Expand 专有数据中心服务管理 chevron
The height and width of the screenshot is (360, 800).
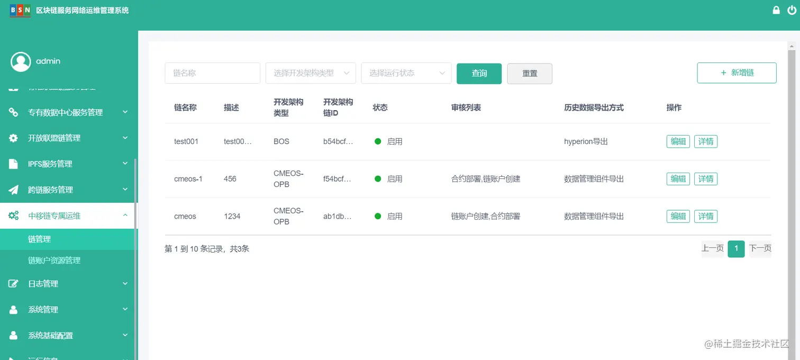click(x=125, y=112)
